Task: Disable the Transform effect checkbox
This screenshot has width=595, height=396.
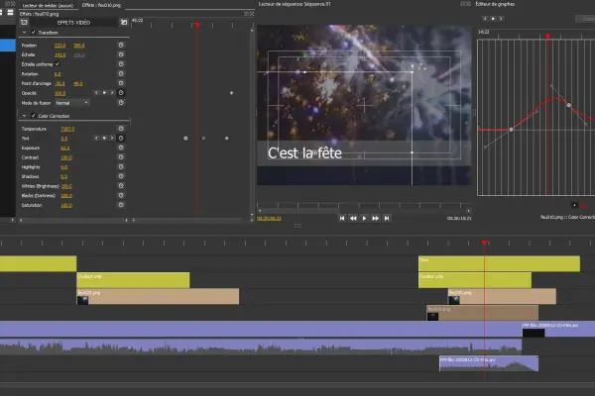Action: tap(34, 33)
